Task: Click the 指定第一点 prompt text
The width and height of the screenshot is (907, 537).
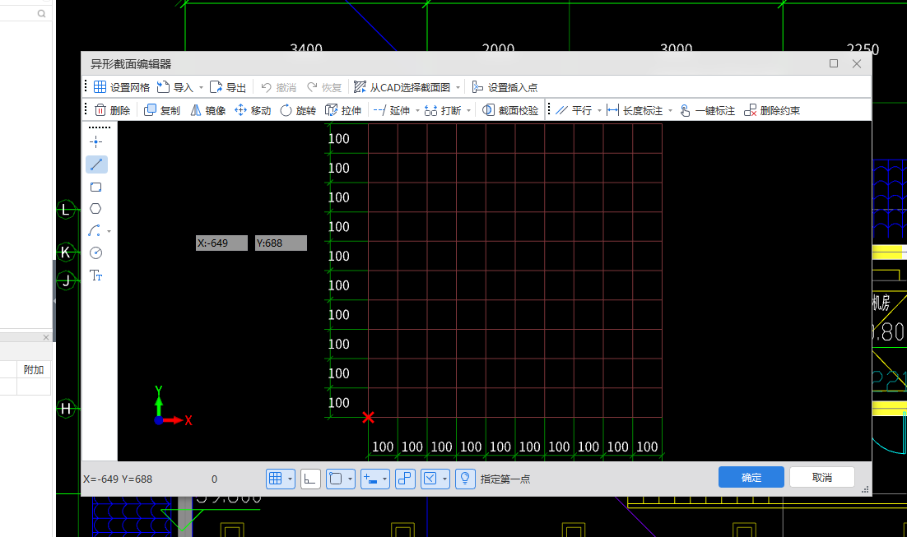Action: pyautogui.click(x=505, y=479)
